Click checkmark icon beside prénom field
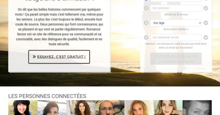This screenshot has width=220, height=115. pyautogui.click(x=206, y=8)
